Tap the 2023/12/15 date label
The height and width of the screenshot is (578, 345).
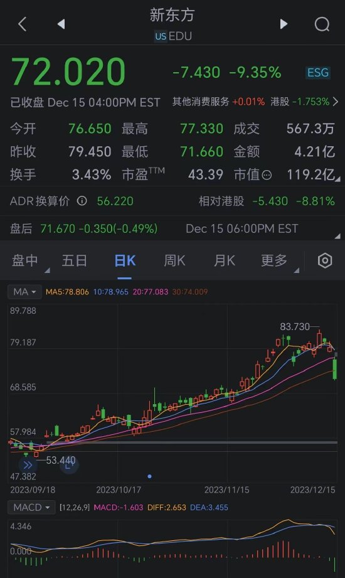[x=312, y=490]
